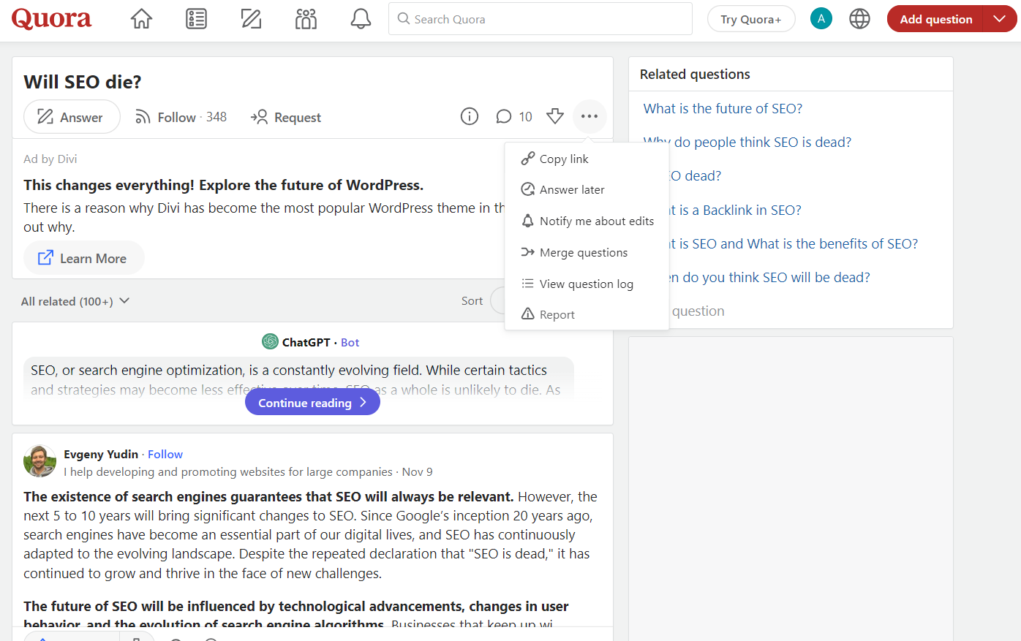
Task: Toggle Follow on the question
Action: click(181, 117)
